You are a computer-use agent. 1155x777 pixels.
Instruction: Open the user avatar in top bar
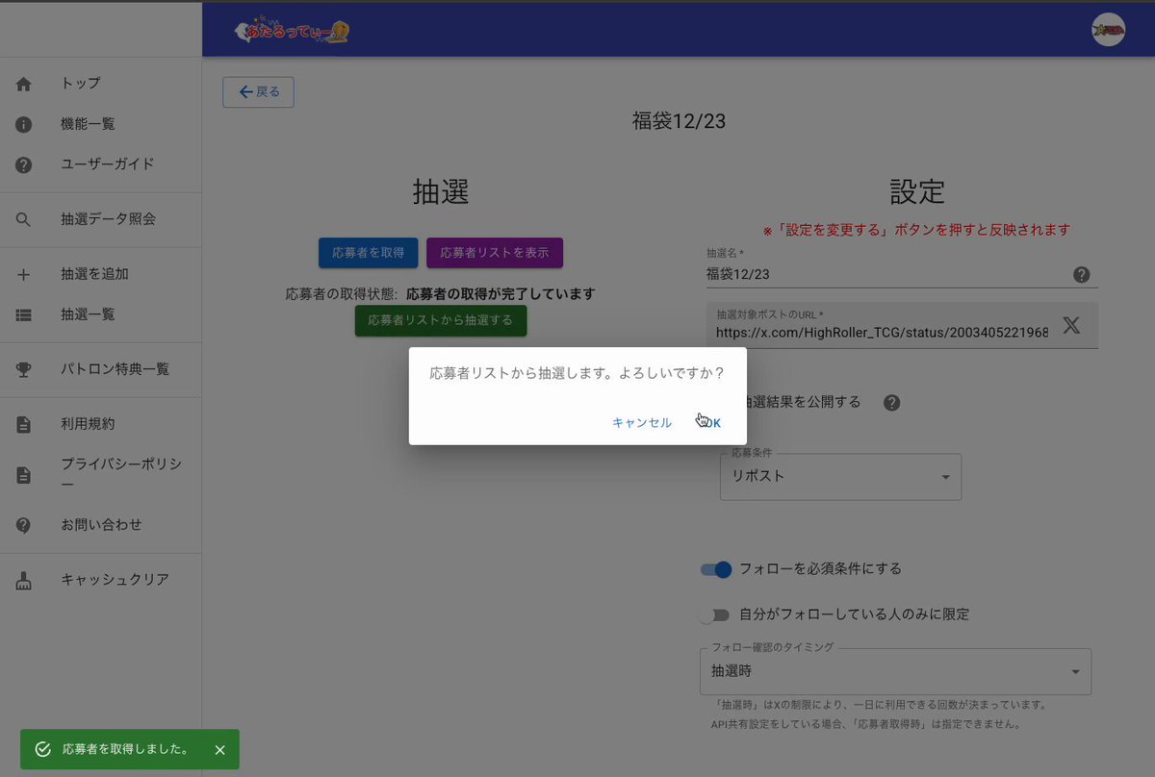[1109, 29]
